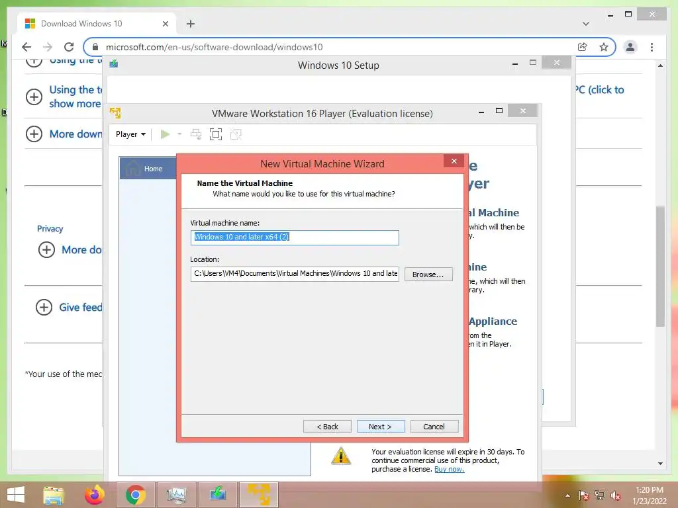
Task: Expand the Give feedback section
Action: click(x=44, y=307)
